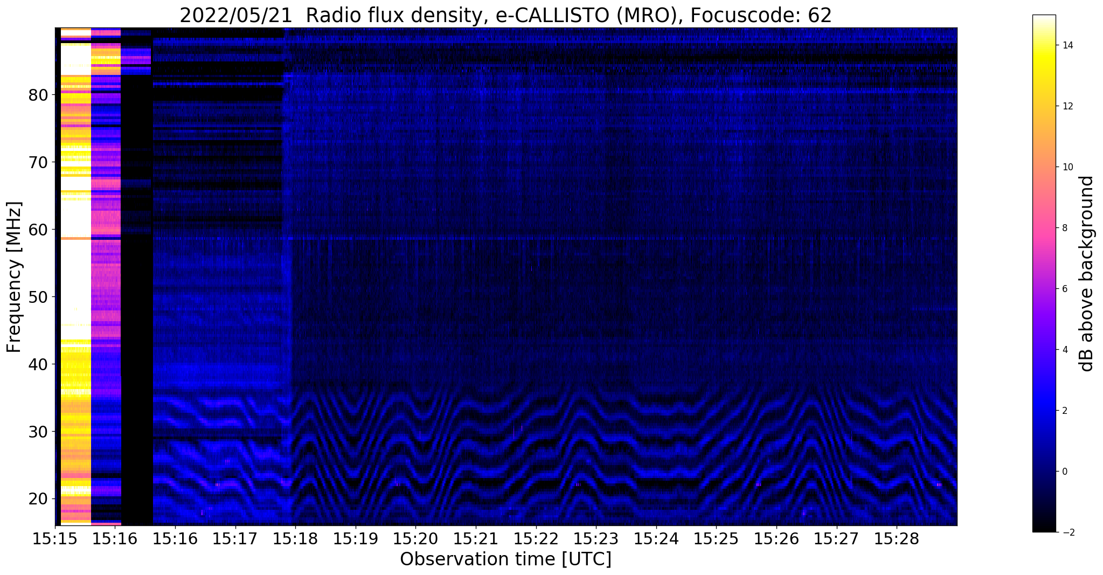1103x575 pixels.
Task: Click the 15:18 time tick label
Action: 295,539
